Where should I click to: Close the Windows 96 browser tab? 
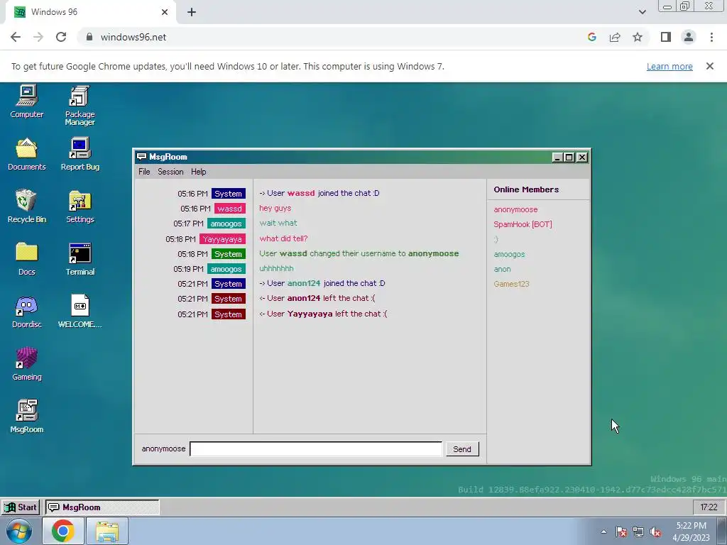pos(165,13)
